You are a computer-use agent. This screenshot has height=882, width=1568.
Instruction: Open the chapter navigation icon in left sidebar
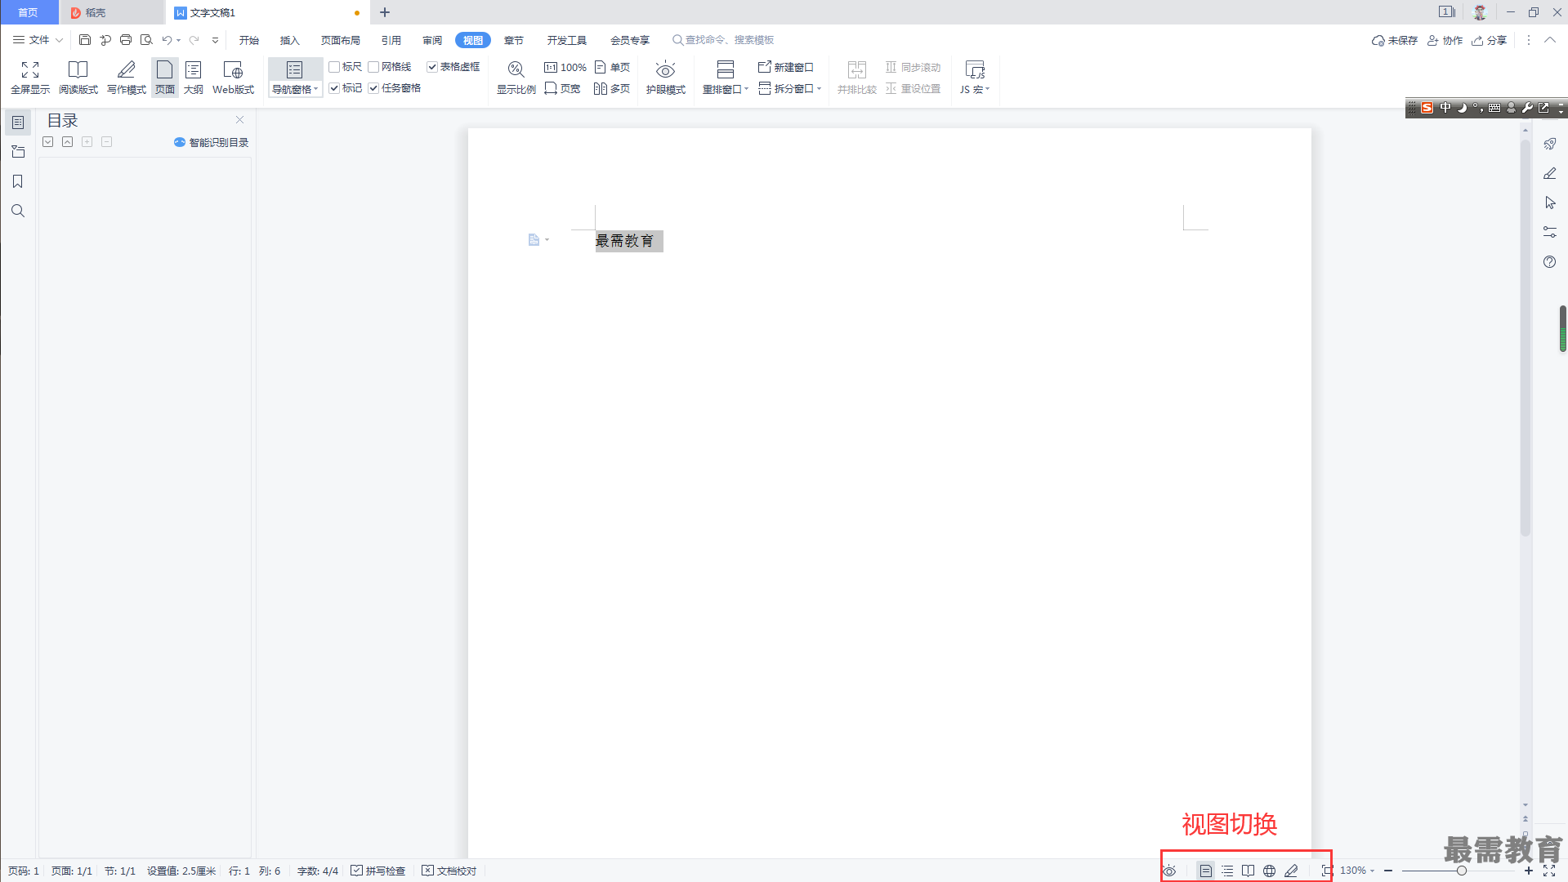(18, 152)
